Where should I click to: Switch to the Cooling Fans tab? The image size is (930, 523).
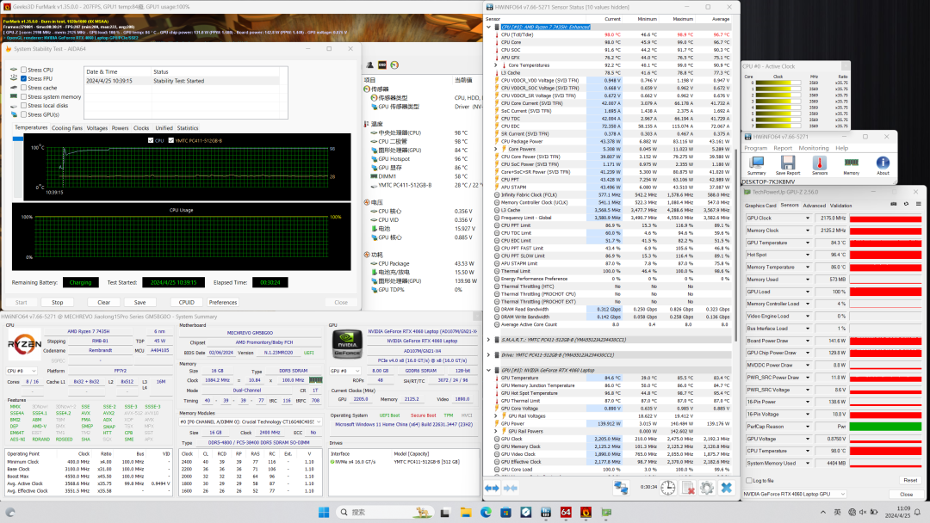(x=67, y=128)
